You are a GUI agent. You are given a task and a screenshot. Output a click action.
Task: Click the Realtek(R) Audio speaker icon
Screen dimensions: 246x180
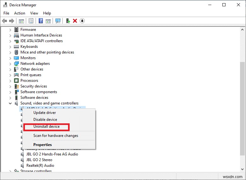coord(22,166)
